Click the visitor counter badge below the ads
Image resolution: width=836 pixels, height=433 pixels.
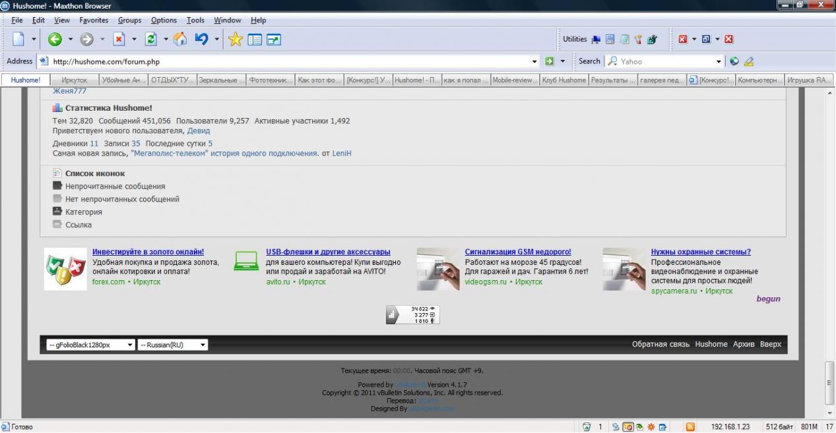click(413, 314)
